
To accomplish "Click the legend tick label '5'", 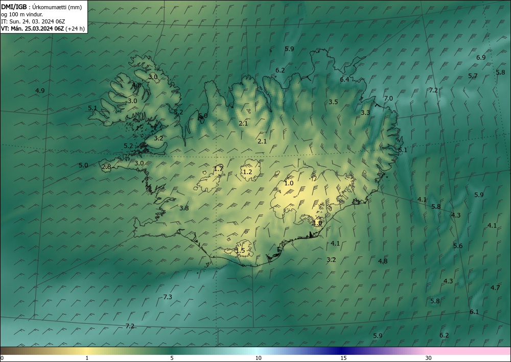I will (x=172, y=358).
